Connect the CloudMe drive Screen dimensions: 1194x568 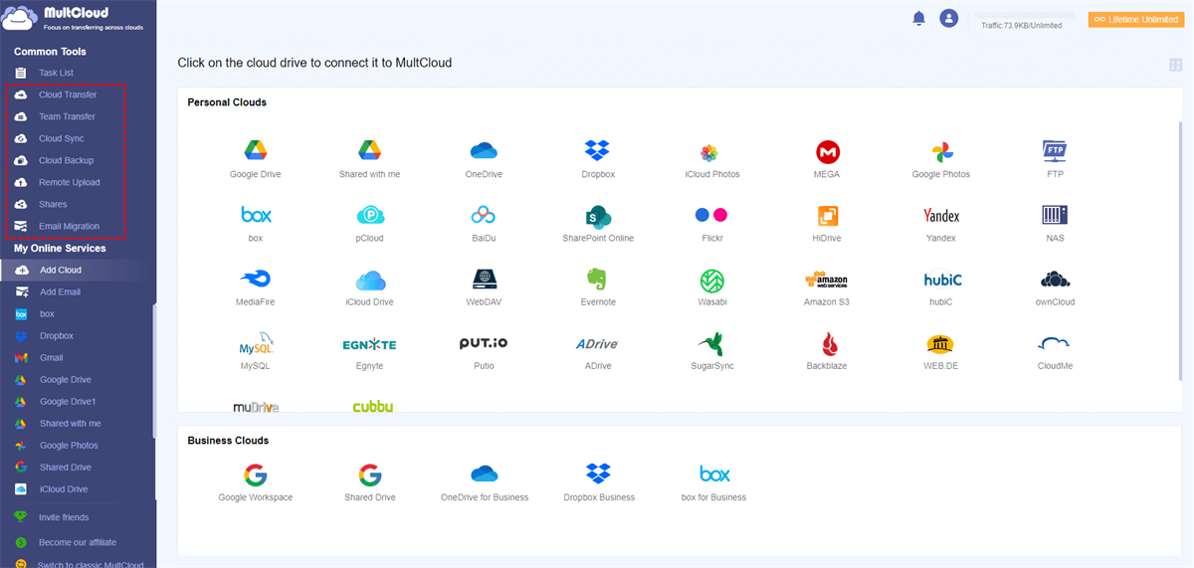click(1056, 344)
